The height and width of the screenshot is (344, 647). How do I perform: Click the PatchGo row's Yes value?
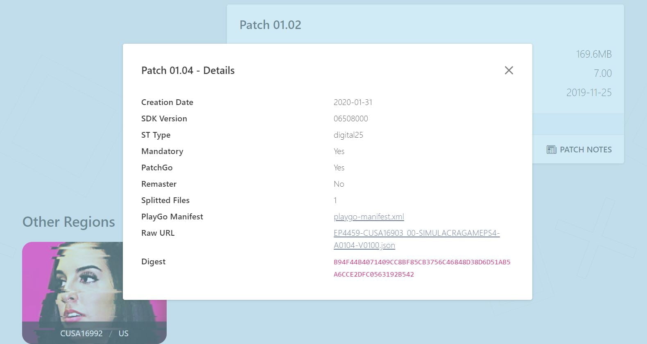pos(339,168)
